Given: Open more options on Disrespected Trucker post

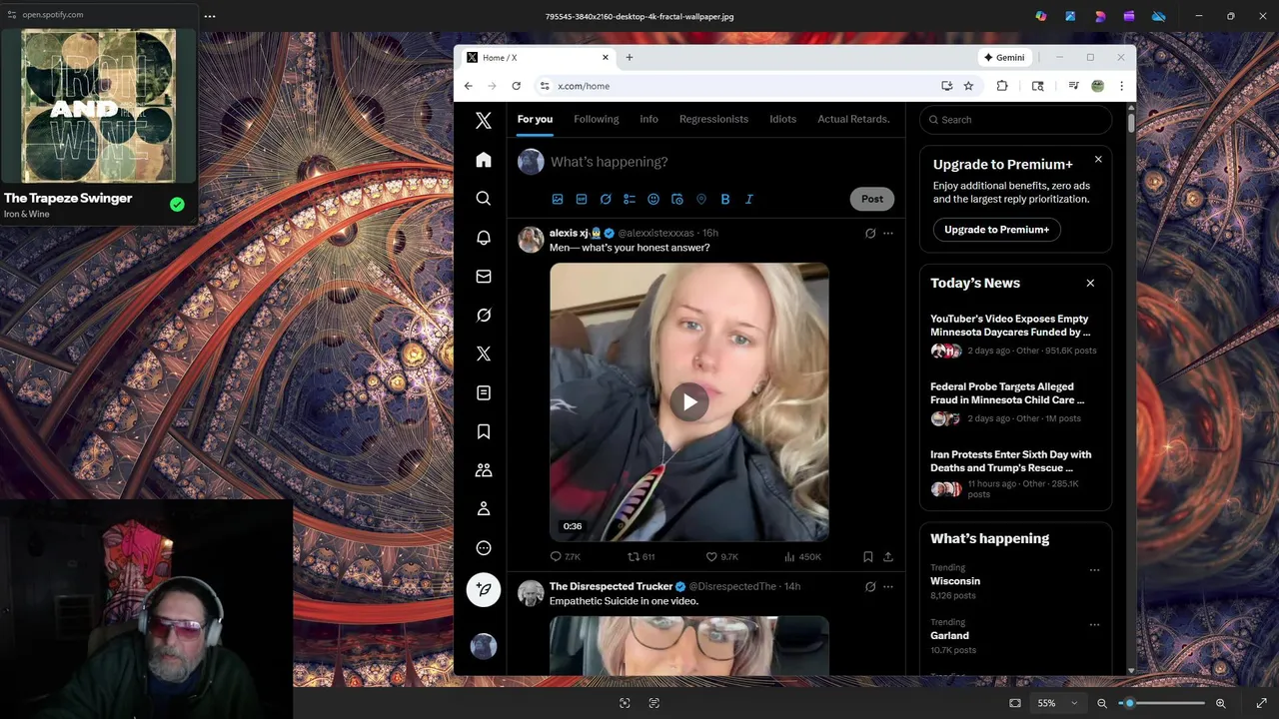Looking at the screenshot, I should (x=887, y=587).
